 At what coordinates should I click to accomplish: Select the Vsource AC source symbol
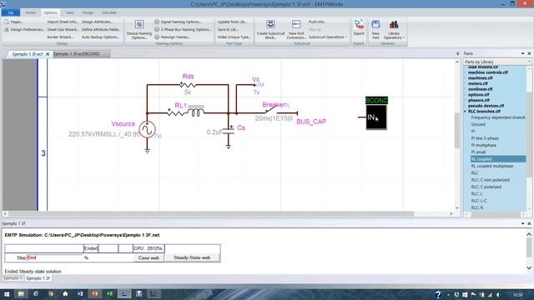[147, 130]
